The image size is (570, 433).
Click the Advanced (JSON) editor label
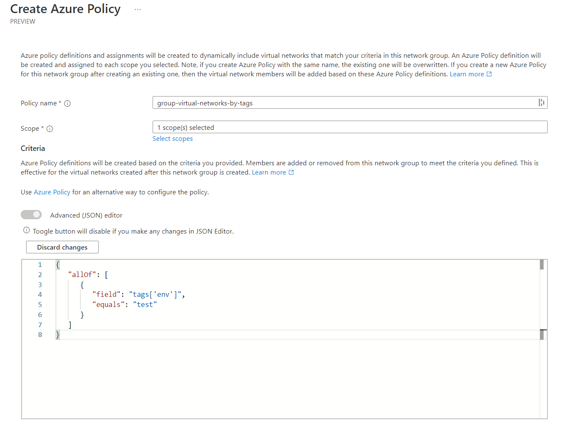point(86,215)
